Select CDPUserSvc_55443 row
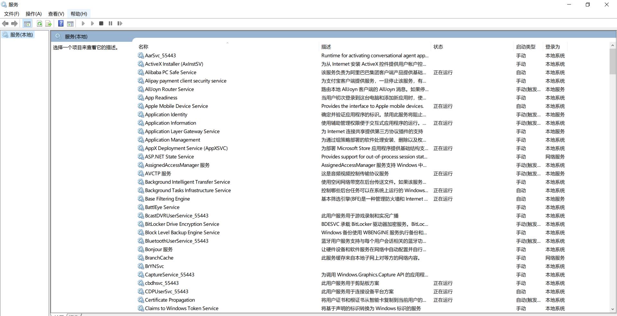Screen dimensions: 617x316 [x=166, y=291]
